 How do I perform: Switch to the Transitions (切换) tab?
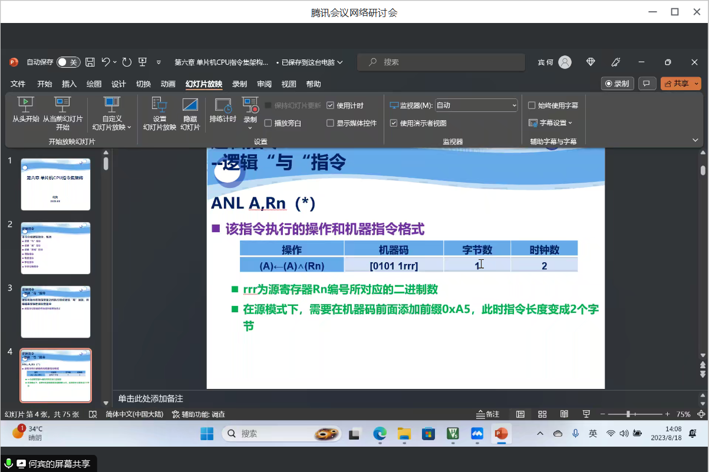[x=143, y=84]
